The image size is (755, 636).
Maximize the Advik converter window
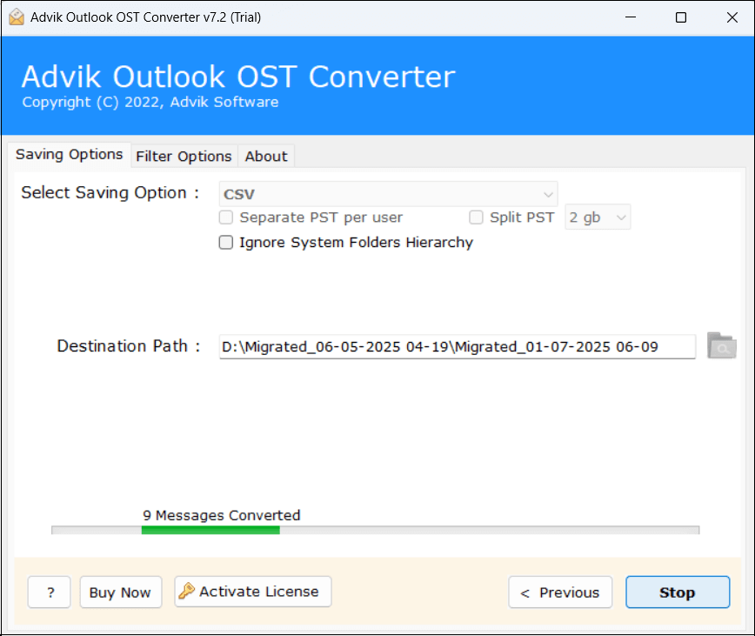click(681, 17)
